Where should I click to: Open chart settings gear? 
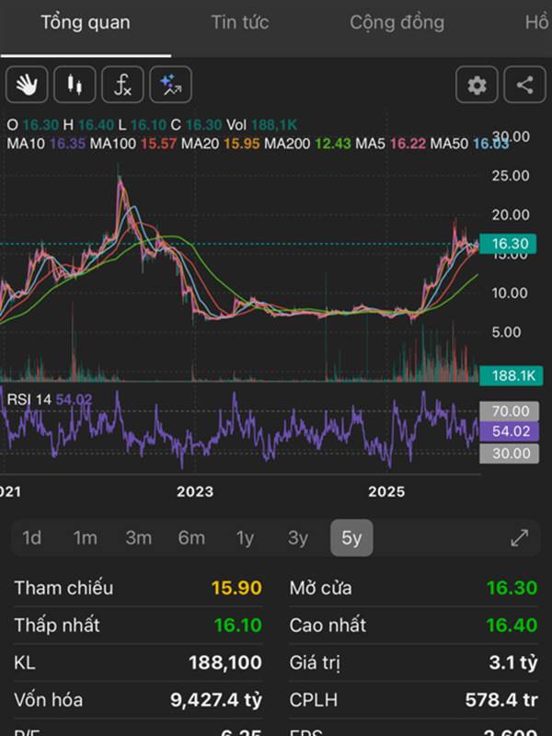(477, 86)
